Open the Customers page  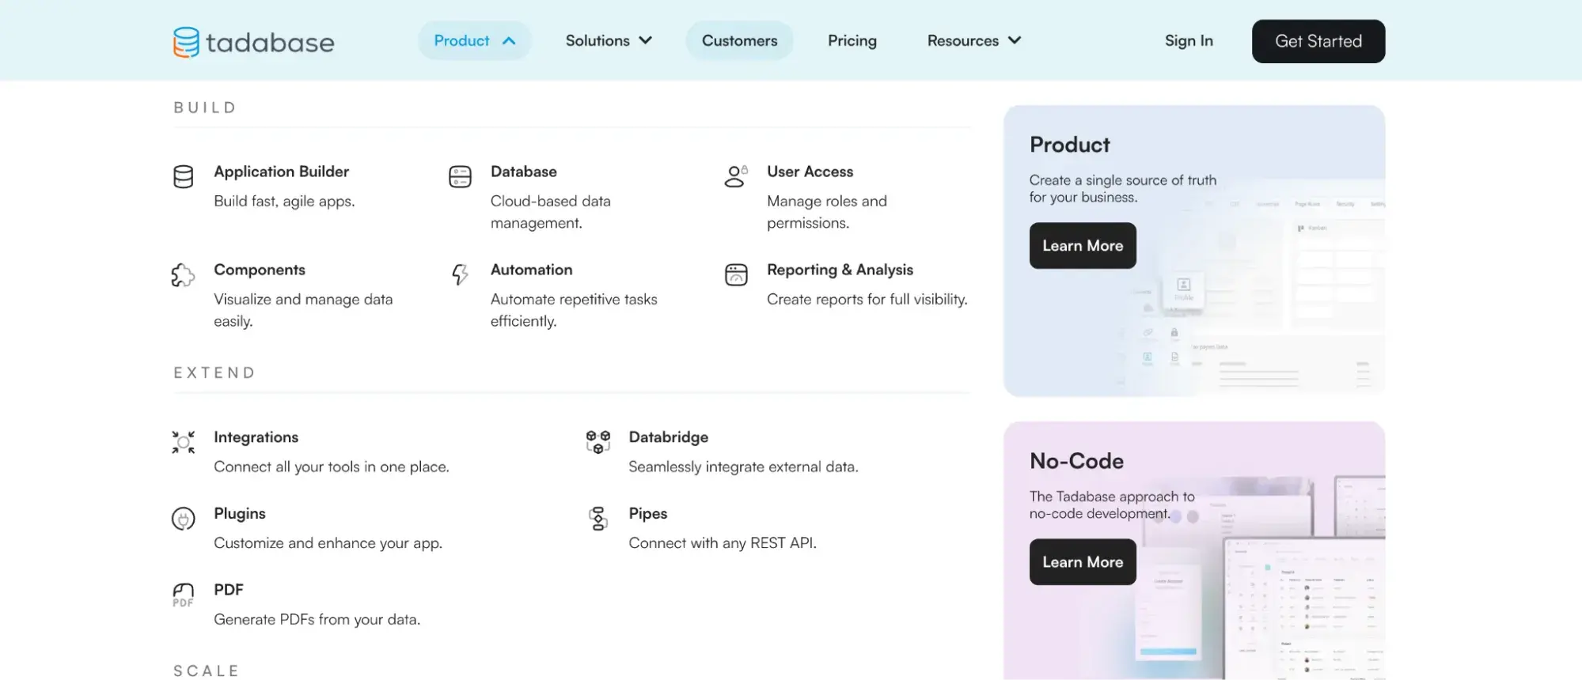pos(739,41)
